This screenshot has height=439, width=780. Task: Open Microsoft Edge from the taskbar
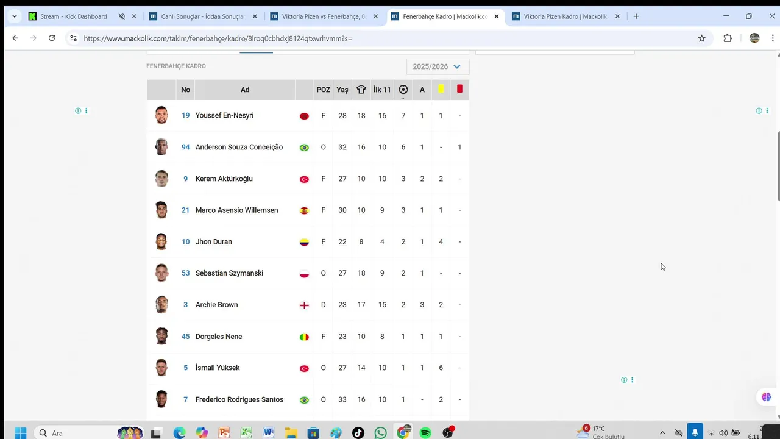pyautogui.click(x=179, y=433)
